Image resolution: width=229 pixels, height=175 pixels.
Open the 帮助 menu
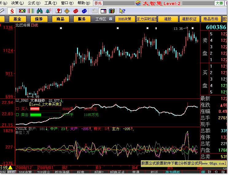coord(84,3)
